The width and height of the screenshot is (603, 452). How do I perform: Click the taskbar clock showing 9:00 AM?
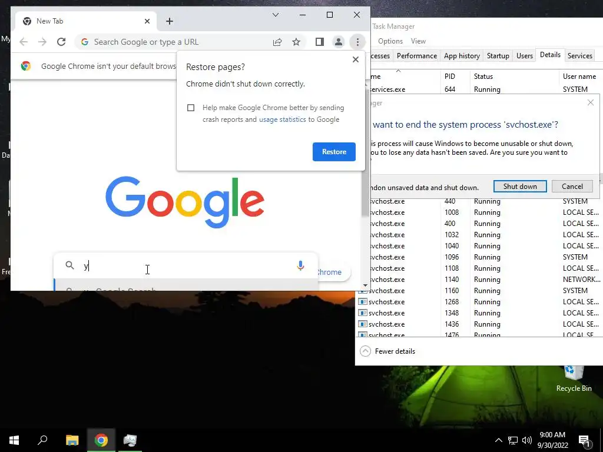click(x=552, y=440)
